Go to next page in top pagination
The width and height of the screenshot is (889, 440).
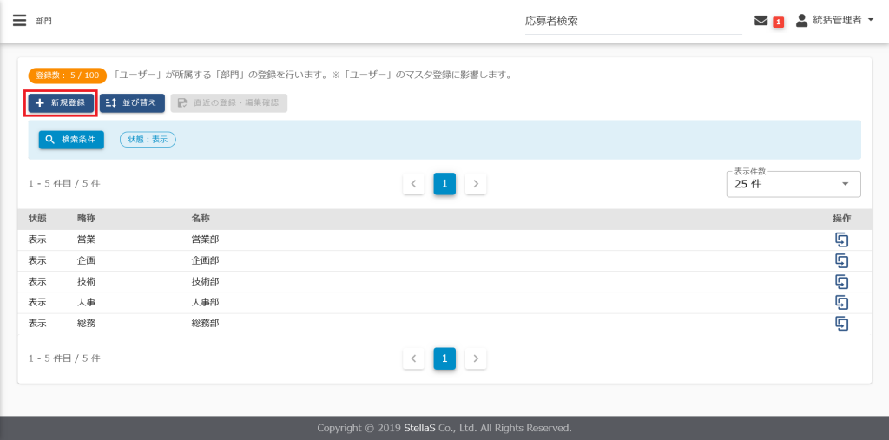(x=476, y=184)
